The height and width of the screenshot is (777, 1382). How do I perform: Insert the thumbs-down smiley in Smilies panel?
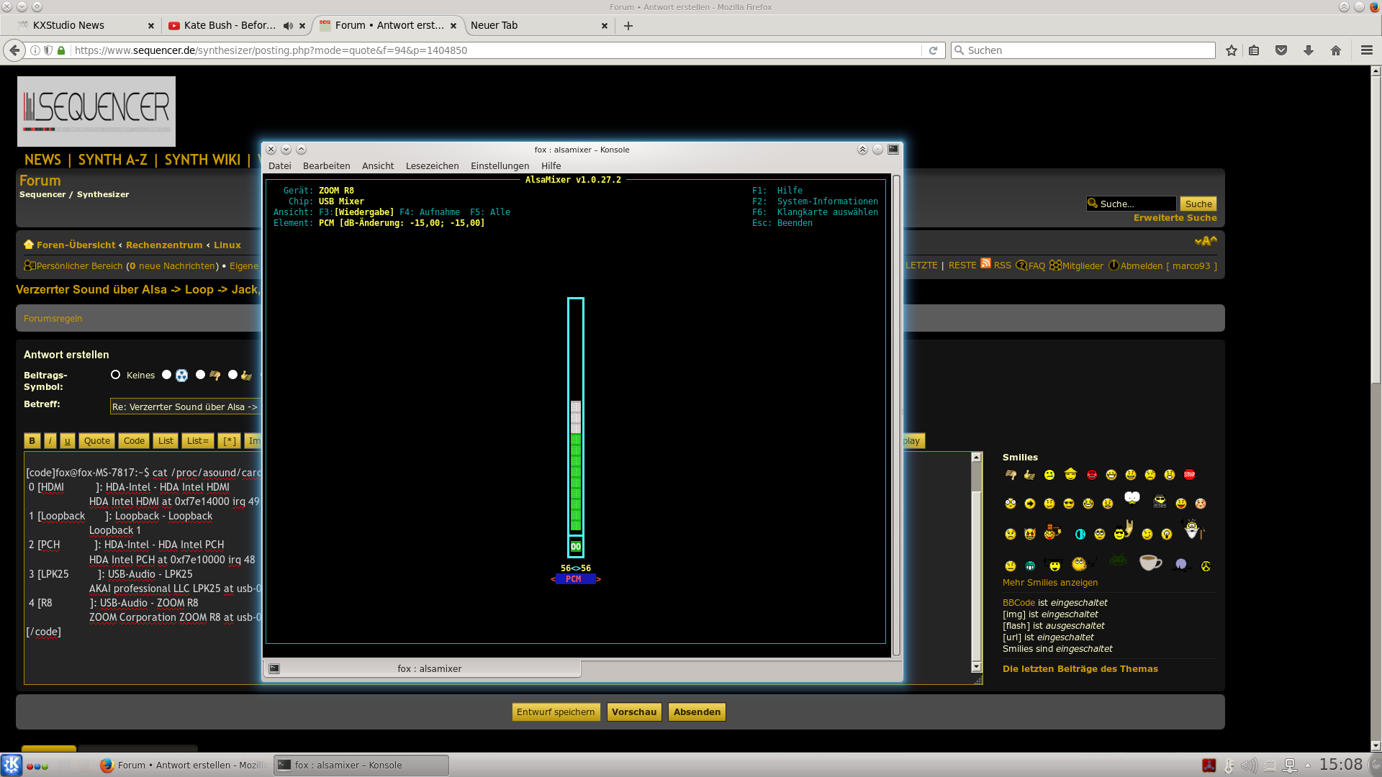pyautogui.click(x=1011, y=475)
